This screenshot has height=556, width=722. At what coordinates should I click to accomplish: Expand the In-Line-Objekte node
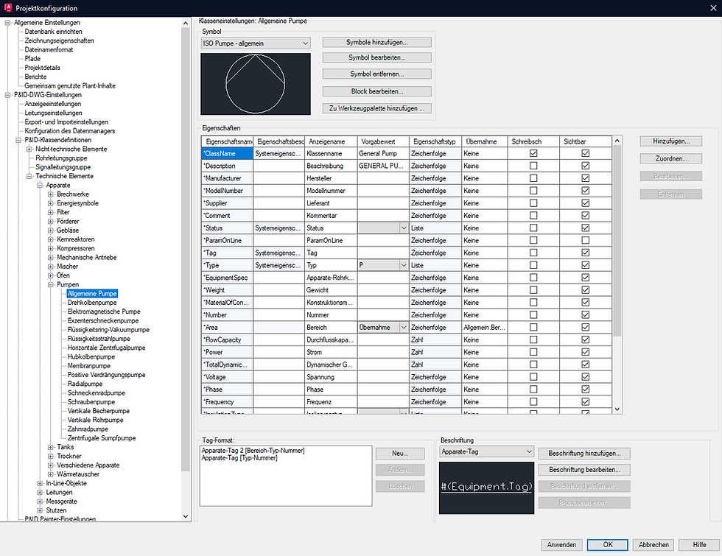tap(40, 483)
